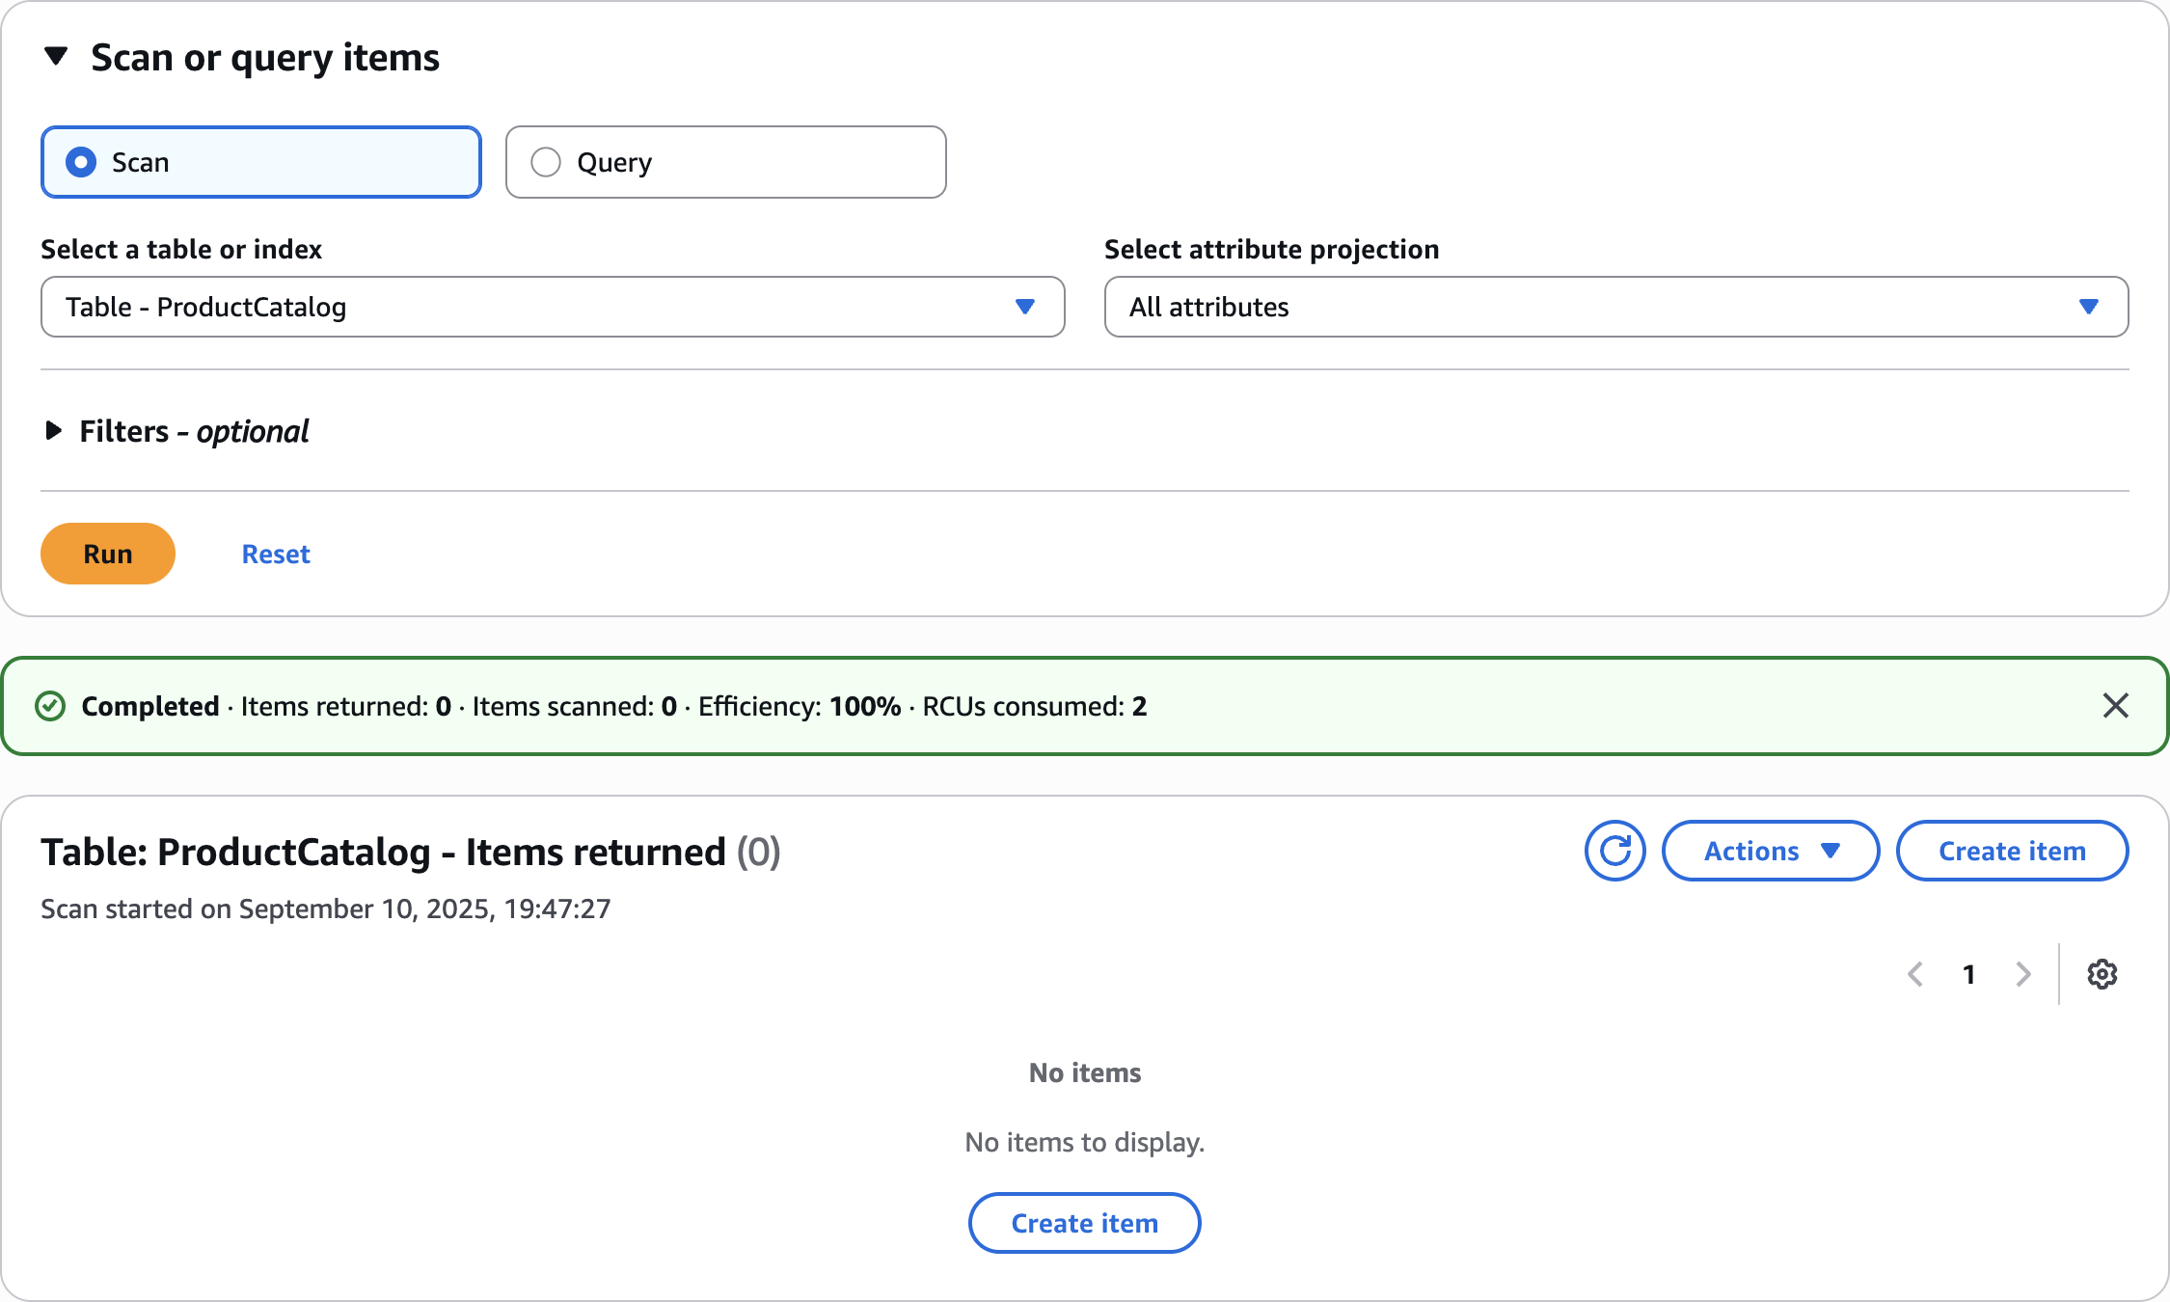Go to previous page arrow
The image size is (2170, 1302).
(1915, 974)
